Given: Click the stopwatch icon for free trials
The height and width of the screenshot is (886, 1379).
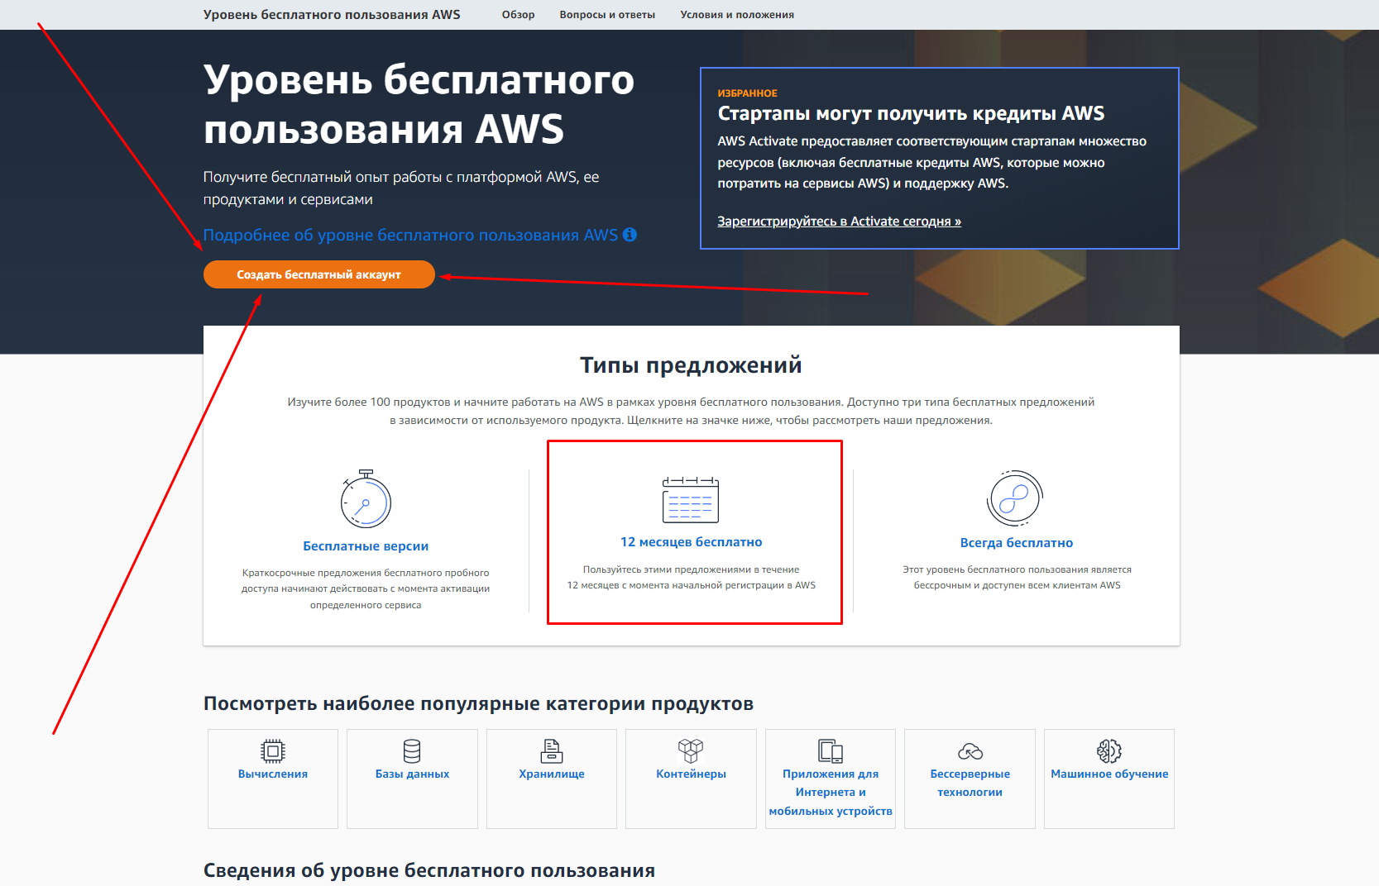Looking at the screenshot, I should pos(366,498).
